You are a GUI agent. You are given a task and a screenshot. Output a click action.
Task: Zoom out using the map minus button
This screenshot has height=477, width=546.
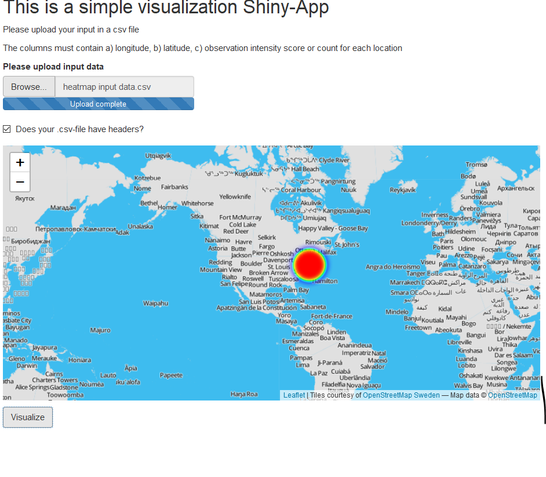click(20, 182)
